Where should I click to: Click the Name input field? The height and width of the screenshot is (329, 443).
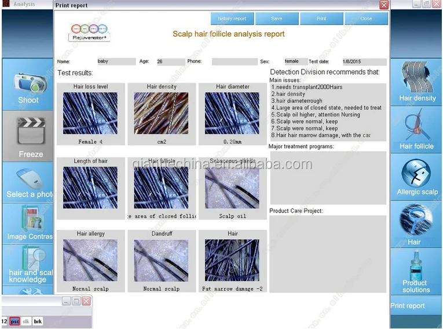116,61
